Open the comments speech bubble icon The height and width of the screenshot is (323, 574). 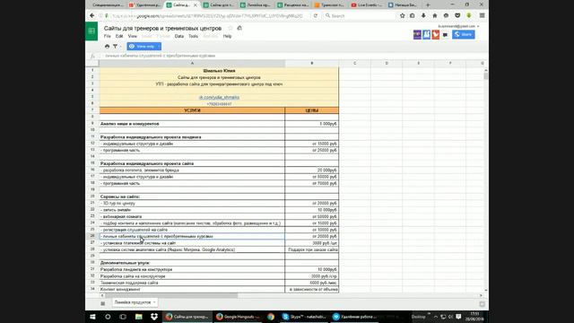click(x=445, y=35)
